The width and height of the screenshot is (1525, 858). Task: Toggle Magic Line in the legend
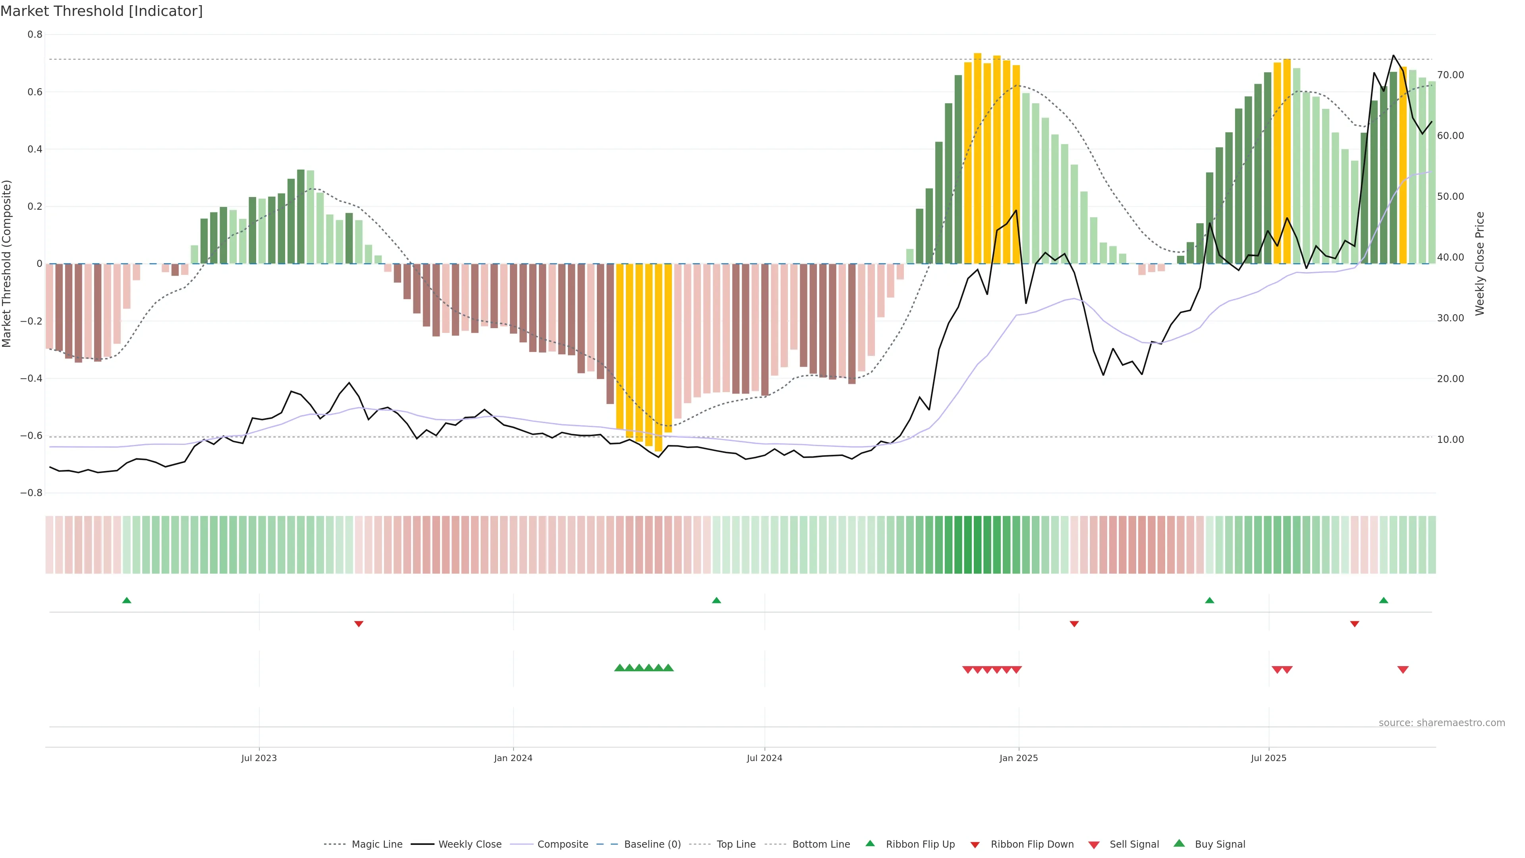click(376, 844)
